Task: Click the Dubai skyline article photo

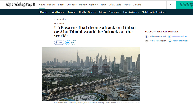Action: tap(91, 74)
